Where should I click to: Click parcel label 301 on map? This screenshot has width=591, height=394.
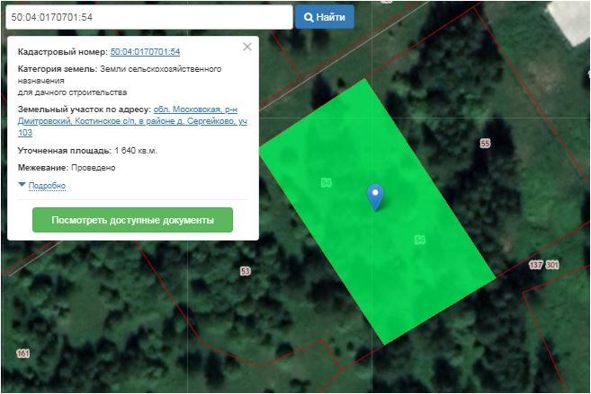(x=552, y=265)
